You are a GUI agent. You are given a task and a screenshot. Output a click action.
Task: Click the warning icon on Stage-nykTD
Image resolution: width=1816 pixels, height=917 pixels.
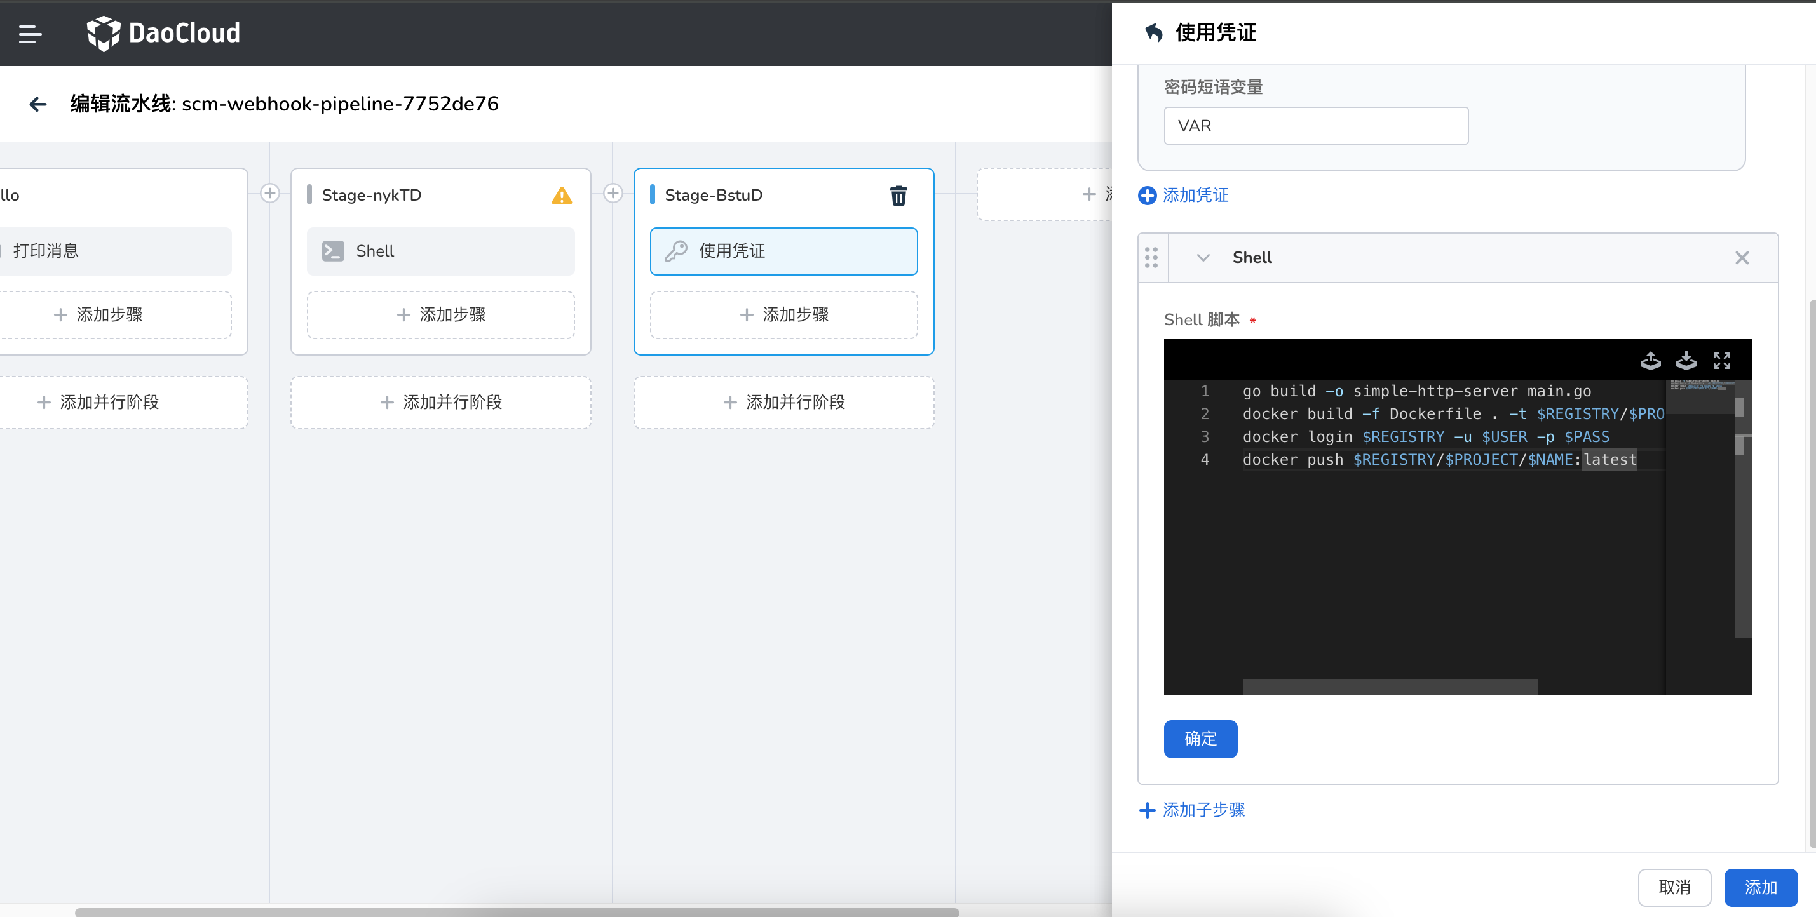[561, 195]
